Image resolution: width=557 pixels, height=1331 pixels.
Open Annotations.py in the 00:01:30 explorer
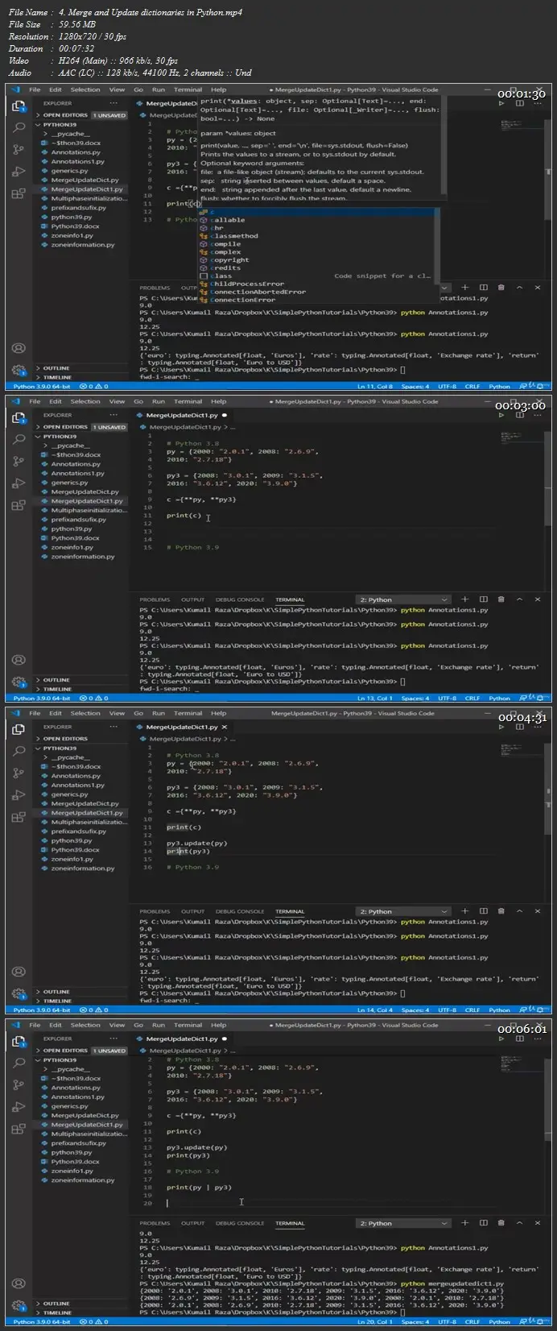tap(76, 152)
